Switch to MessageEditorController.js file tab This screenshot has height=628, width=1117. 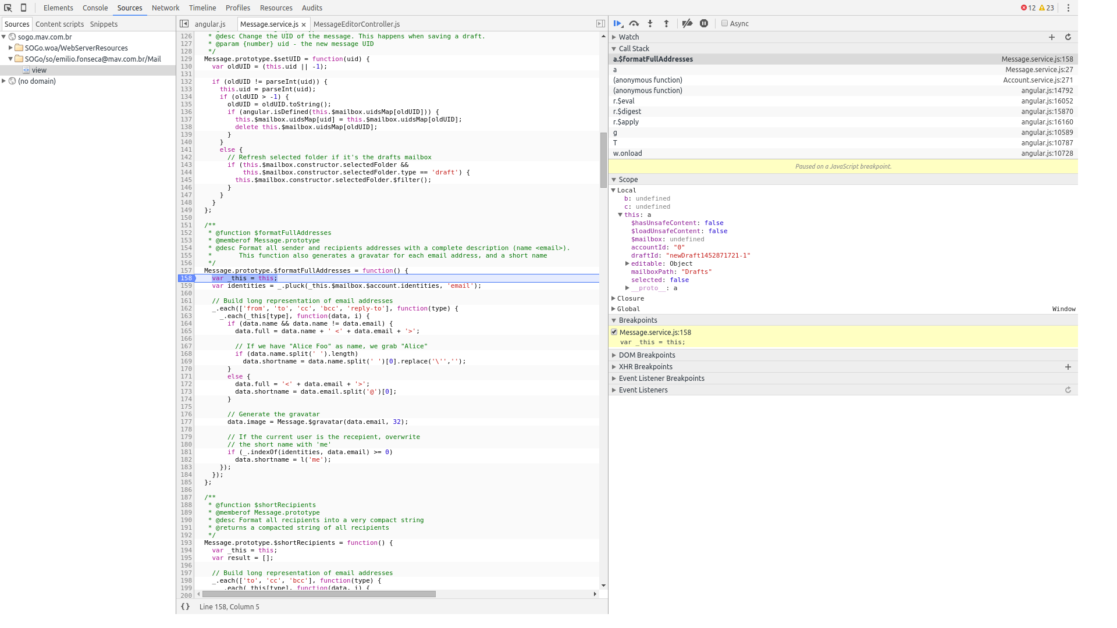pos(356,24)
